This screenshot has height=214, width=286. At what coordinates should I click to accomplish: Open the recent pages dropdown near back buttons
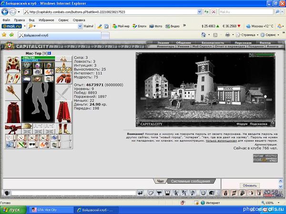(19, 12)
